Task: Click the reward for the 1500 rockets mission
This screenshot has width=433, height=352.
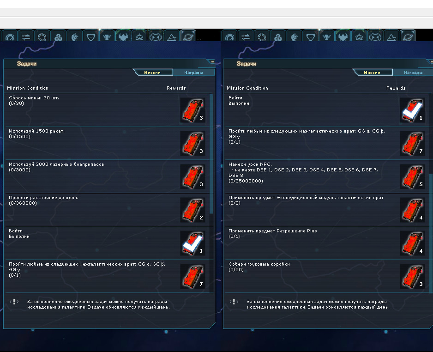Action: click(192, 143)
